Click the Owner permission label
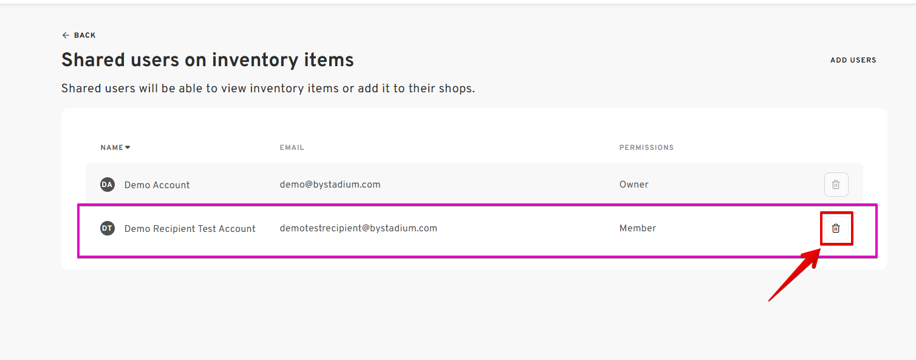The height and width of the screenshot is (360, 916). (634, 185)
